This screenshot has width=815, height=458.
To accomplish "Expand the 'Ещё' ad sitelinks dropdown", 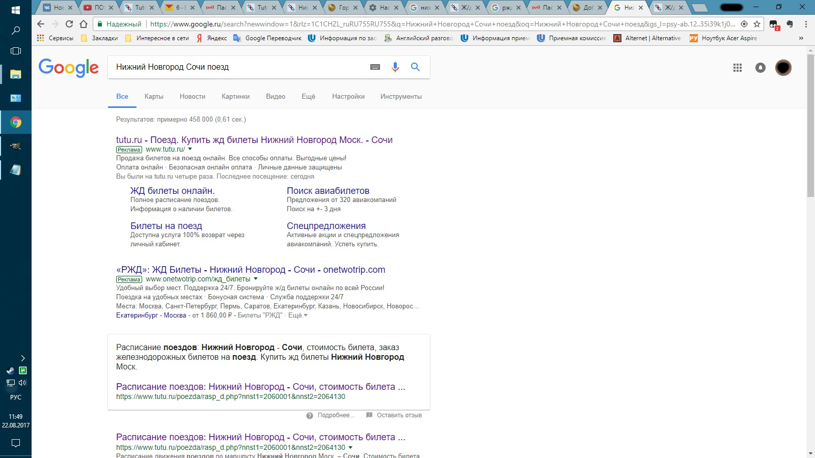I will pos(298,316).
